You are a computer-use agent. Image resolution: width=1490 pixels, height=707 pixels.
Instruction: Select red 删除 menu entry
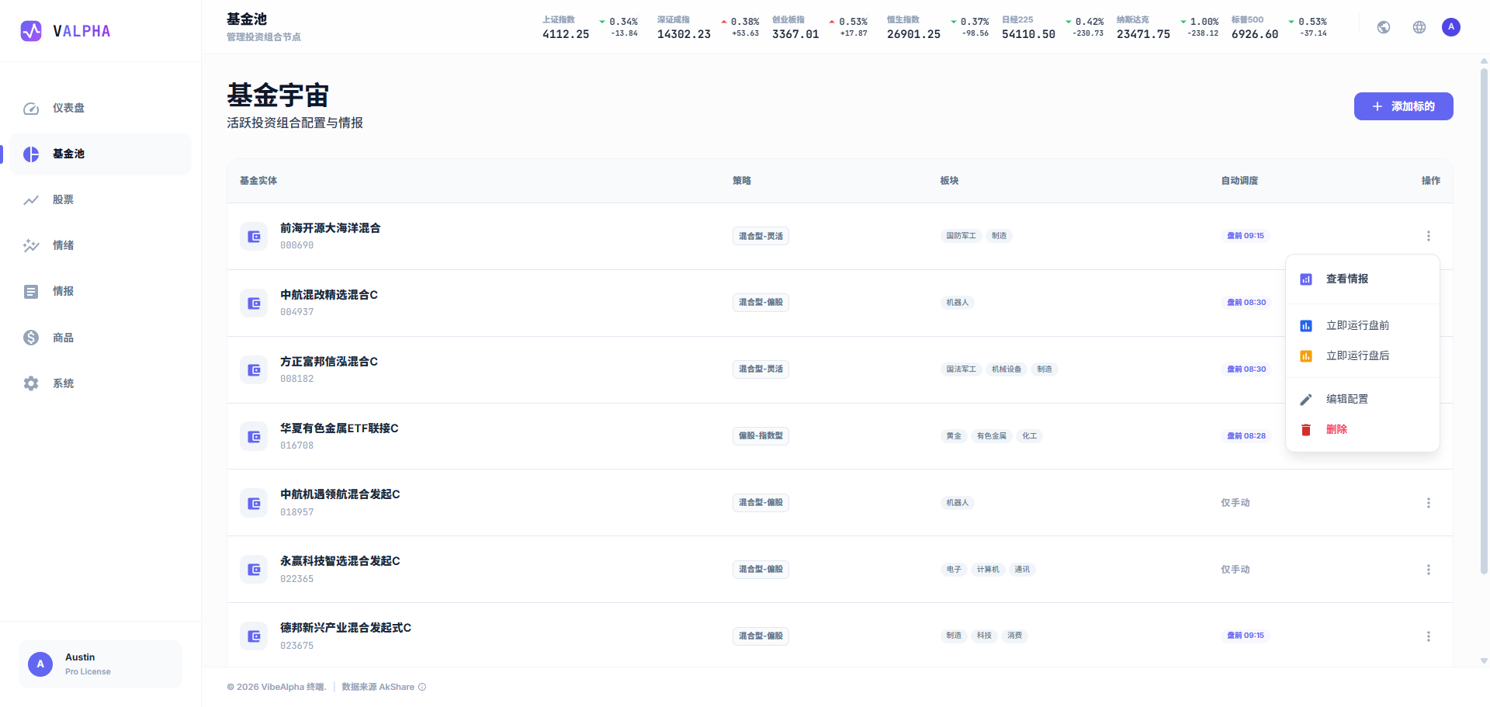(1363, 430)
